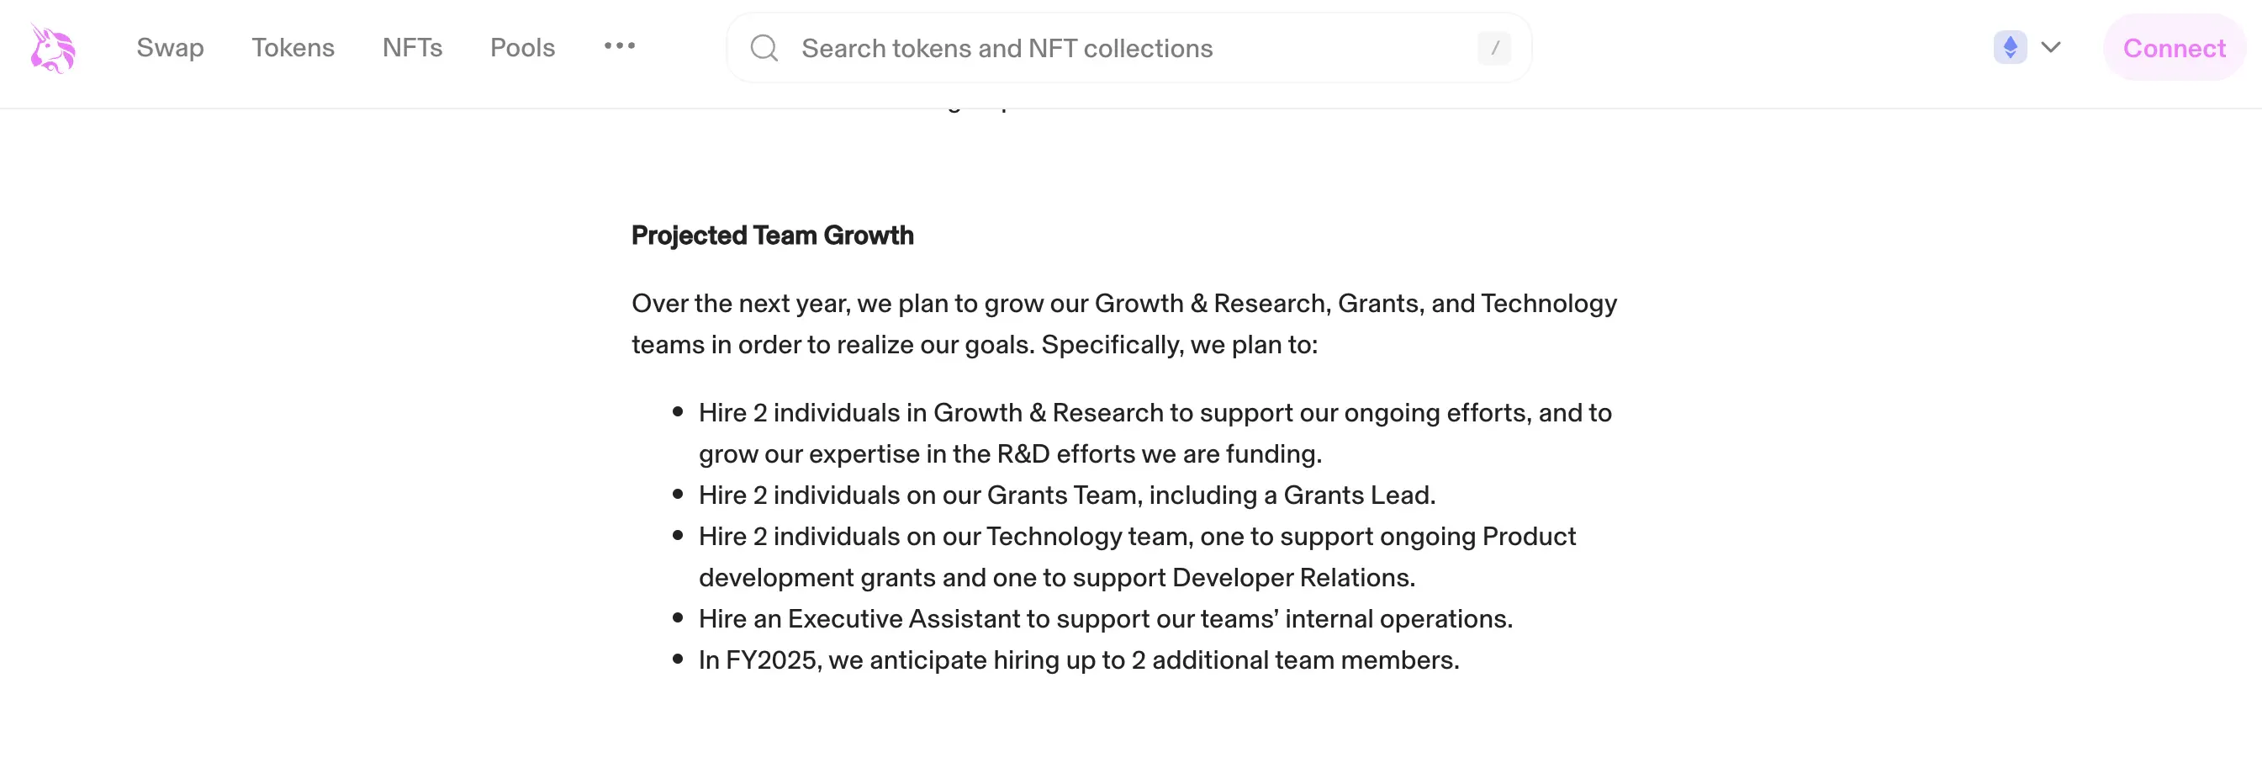This screenshot has width=2262, height=784.
Task: Click the Growth & Research hiring bullet text
Action: click(1154, 433)
